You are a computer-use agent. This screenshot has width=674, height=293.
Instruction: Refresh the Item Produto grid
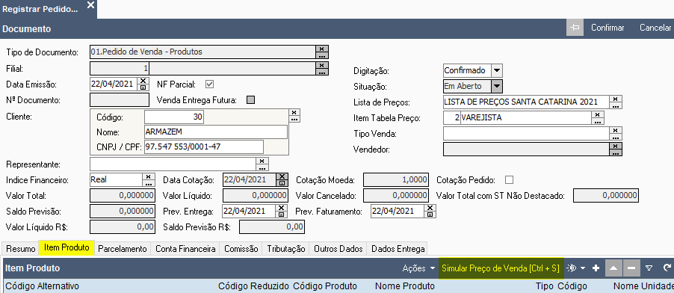tap(667, 268)
